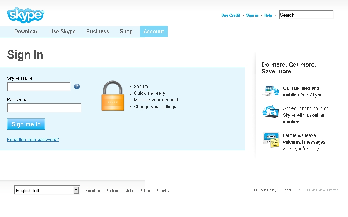This screenshot has height=217, width=348.
Task: Click the 'Manage your account' bullet text
Action: click(x=156, y=100)
